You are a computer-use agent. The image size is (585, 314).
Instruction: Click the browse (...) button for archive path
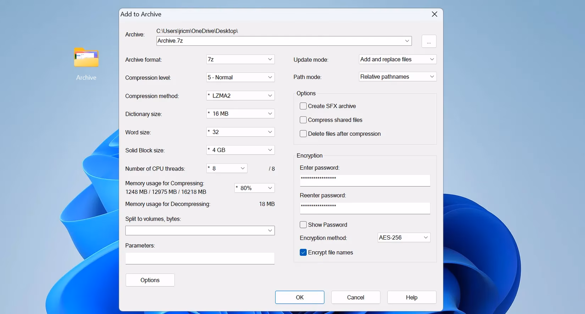pyautogui.click(x=429, y=41)
